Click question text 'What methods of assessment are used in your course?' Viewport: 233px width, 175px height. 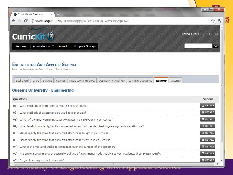(x=53, y=113)
